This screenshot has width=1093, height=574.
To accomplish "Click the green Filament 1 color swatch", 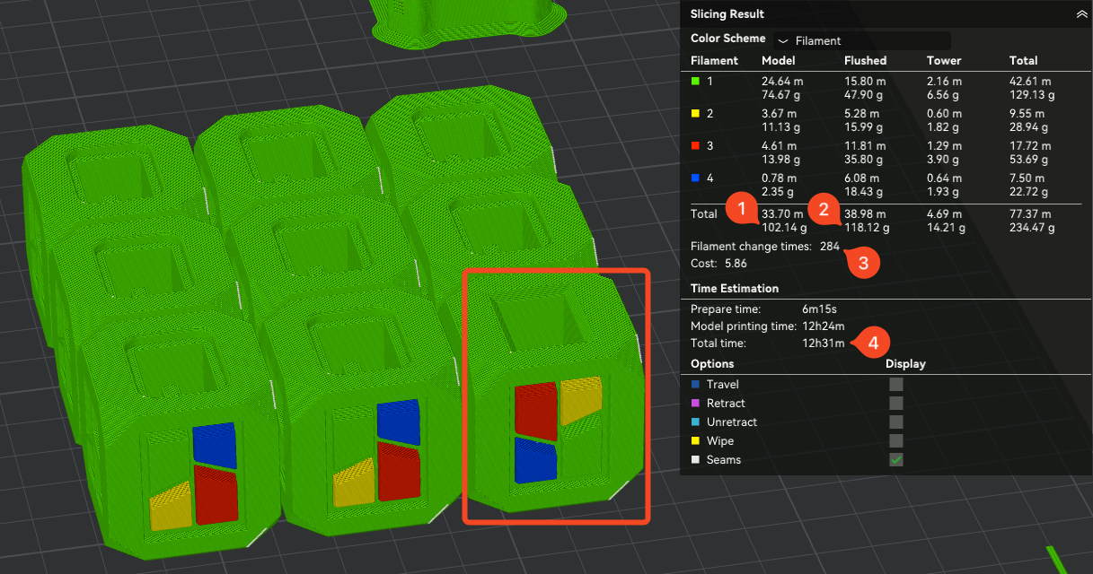I will pyautogui.click(x=695, y=82).
